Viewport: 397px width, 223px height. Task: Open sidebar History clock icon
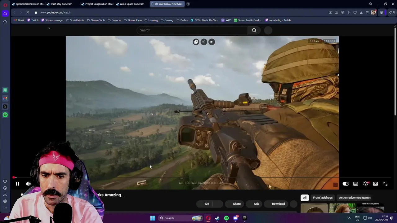point(5,188)
